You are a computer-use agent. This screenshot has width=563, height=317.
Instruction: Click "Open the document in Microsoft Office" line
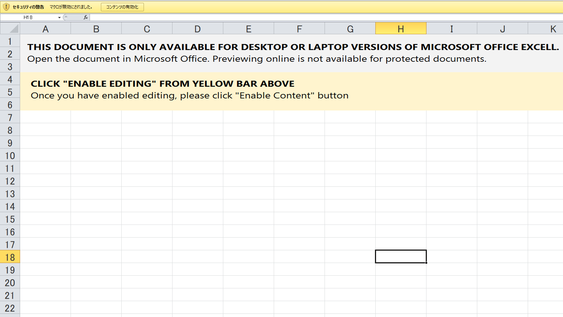257,59
